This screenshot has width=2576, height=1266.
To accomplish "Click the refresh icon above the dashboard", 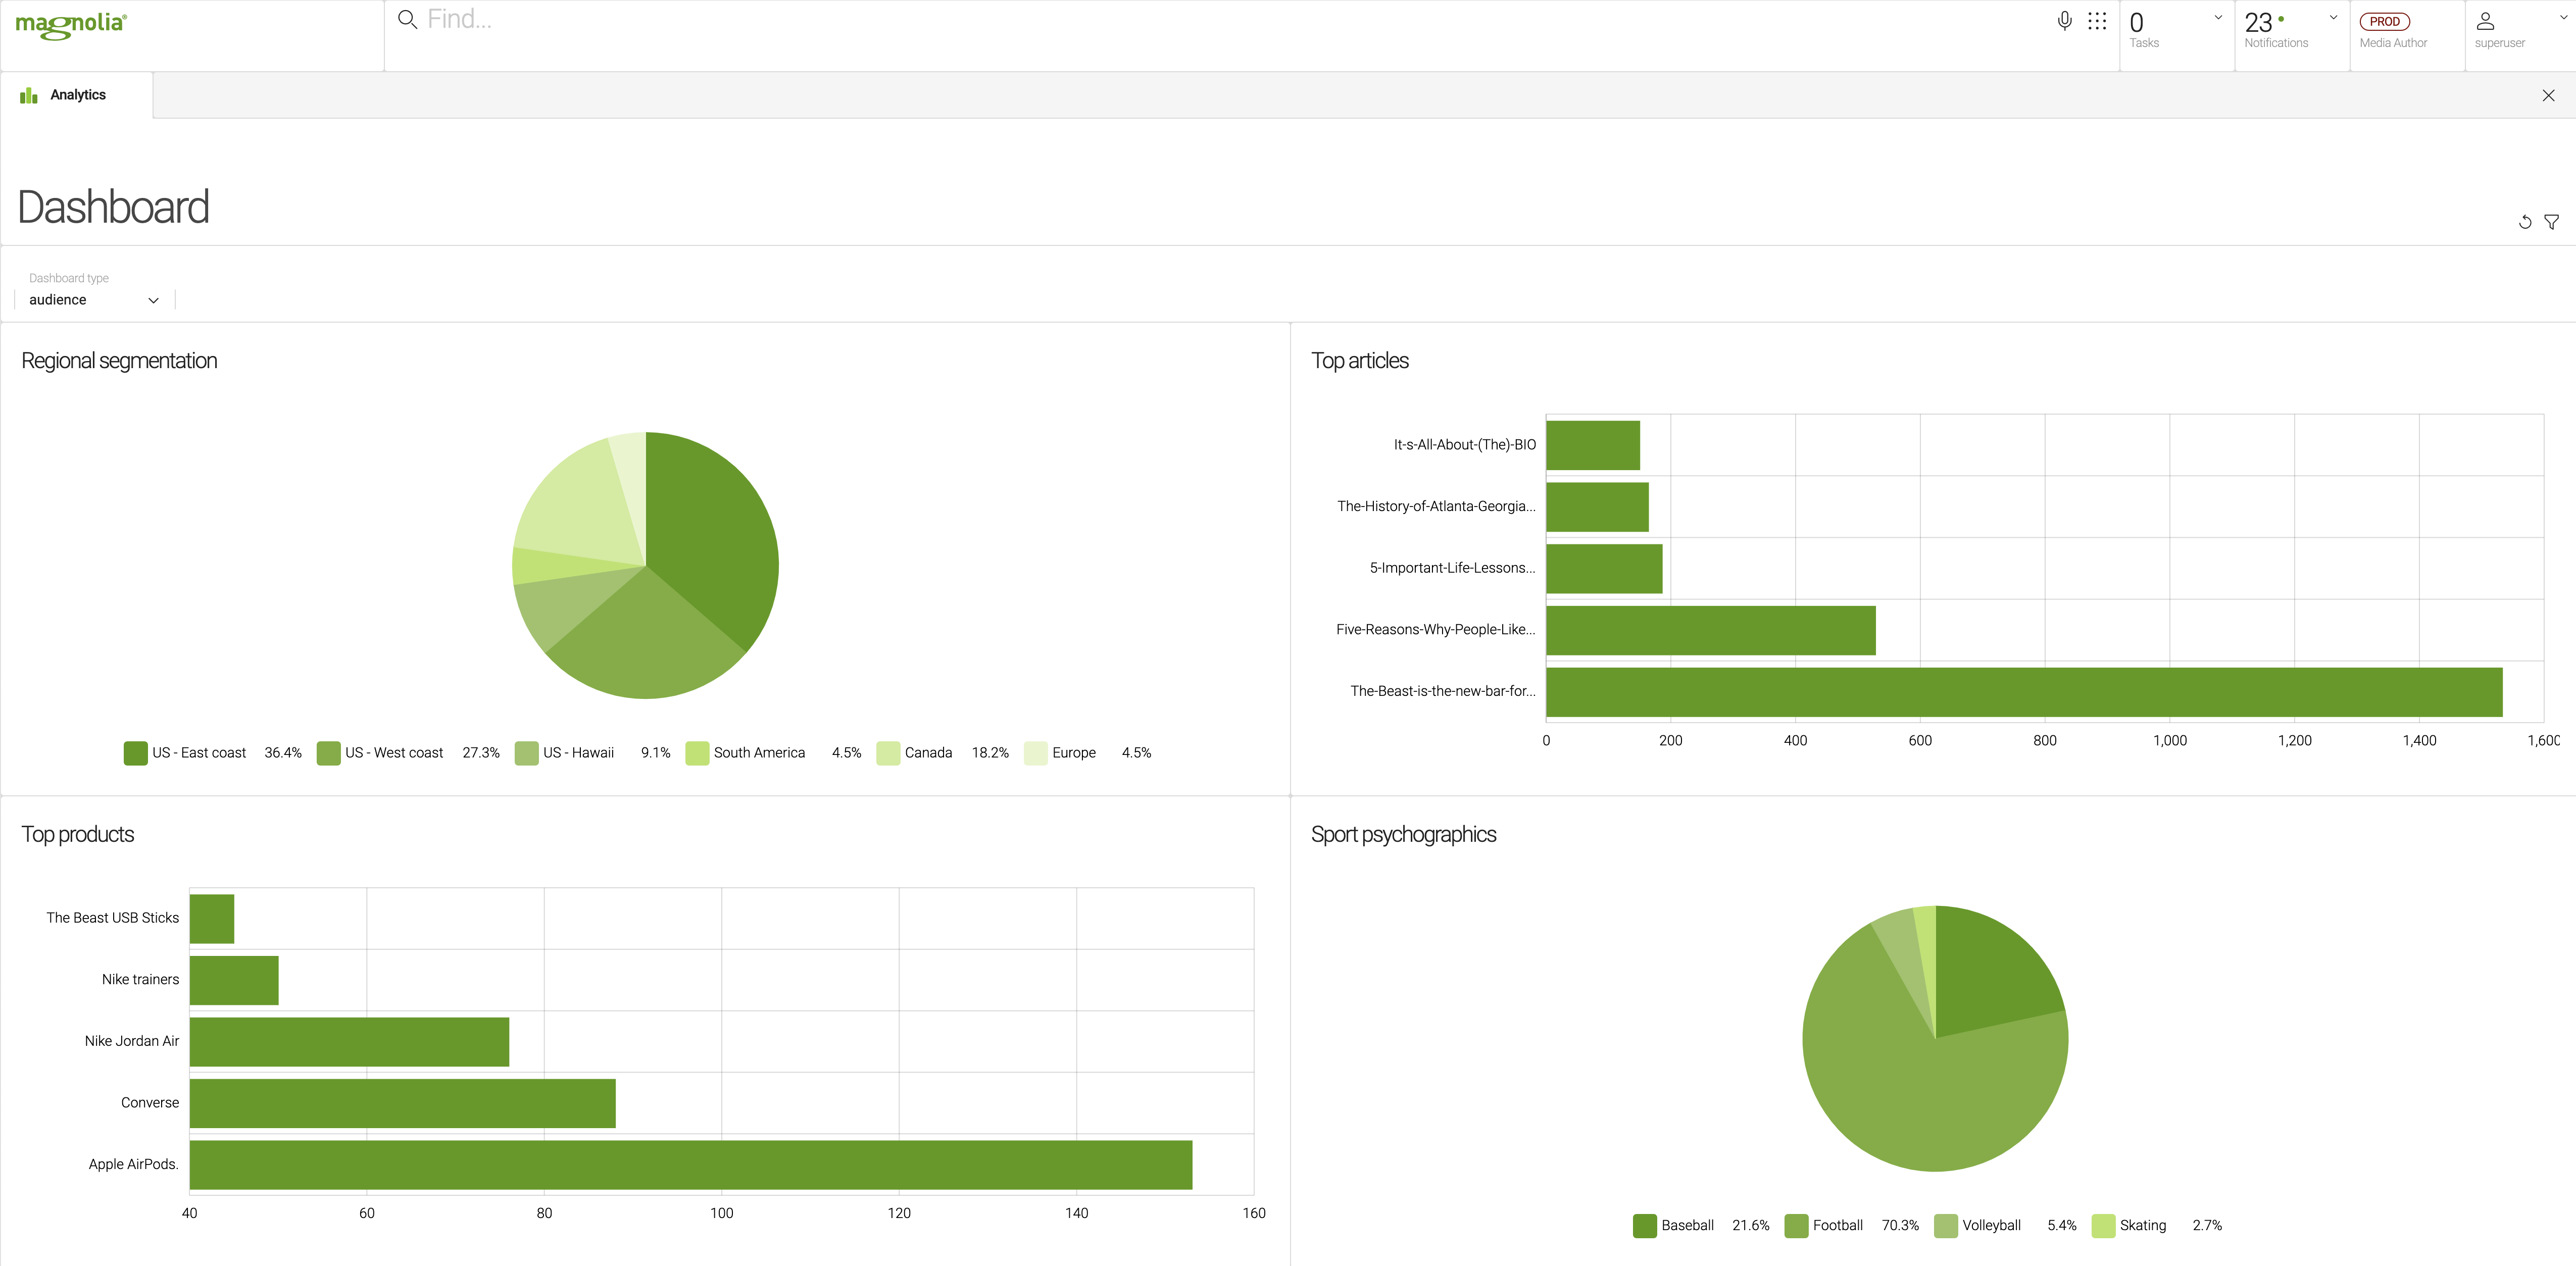I will [x=2525, y=222].
